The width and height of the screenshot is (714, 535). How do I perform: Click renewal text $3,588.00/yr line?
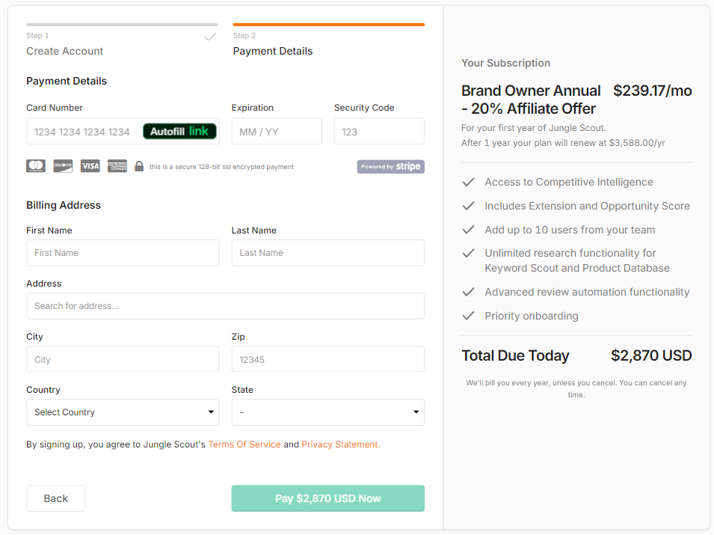(563, 143)
